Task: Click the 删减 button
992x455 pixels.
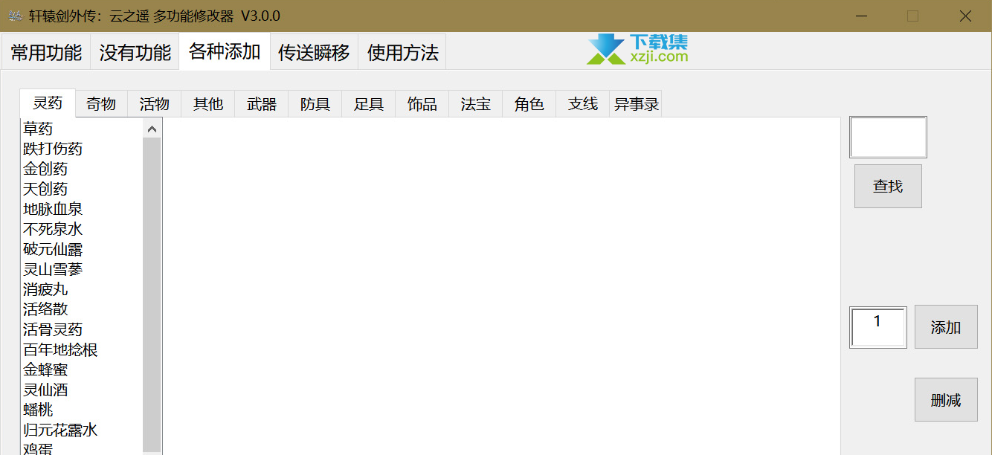Action: point(946,400)
